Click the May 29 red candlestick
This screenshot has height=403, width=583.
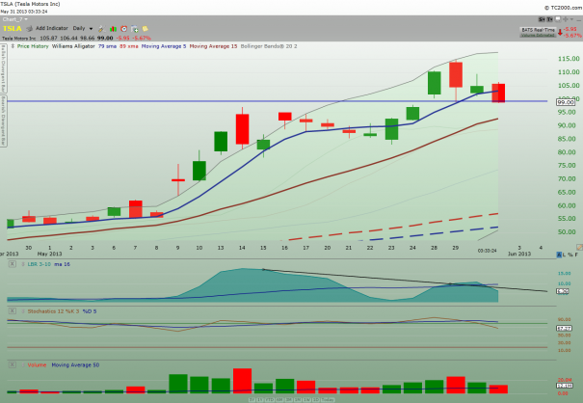[x=456, y=75]
